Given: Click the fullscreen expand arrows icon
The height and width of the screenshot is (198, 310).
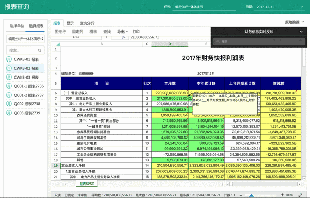Looking at the screenshot, I should point(300,195).
